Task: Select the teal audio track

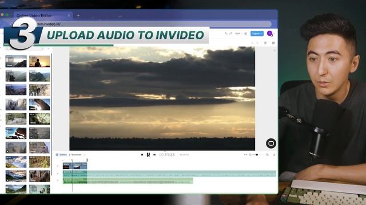Action: (169, 174)
